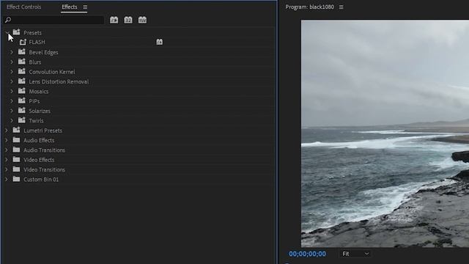Expand the Bevel Edges folder

(12, 52)
